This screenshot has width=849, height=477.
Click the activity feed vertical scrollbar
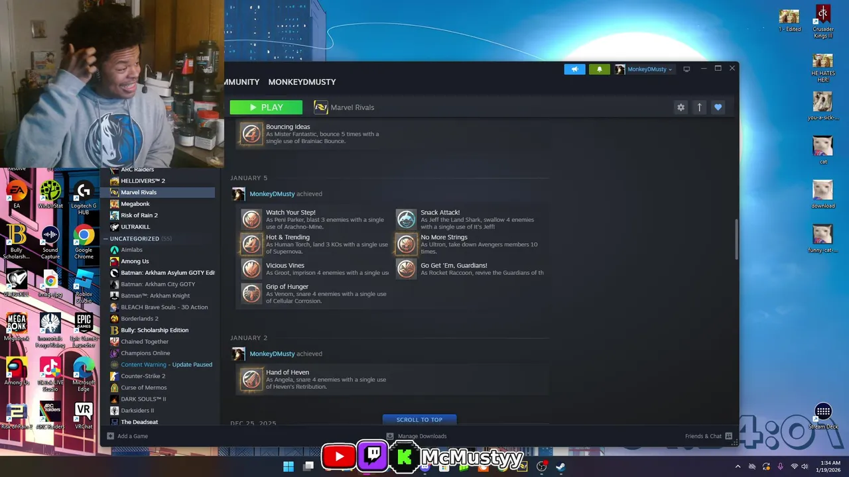point(736,238)
